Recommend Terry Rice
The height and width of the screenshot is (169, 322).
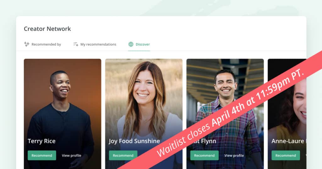[42, 155]
